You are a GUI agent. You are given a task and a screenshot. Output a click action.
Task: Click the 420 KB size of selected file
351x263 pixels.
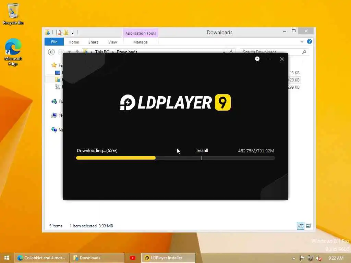click(x=294, y=80)
